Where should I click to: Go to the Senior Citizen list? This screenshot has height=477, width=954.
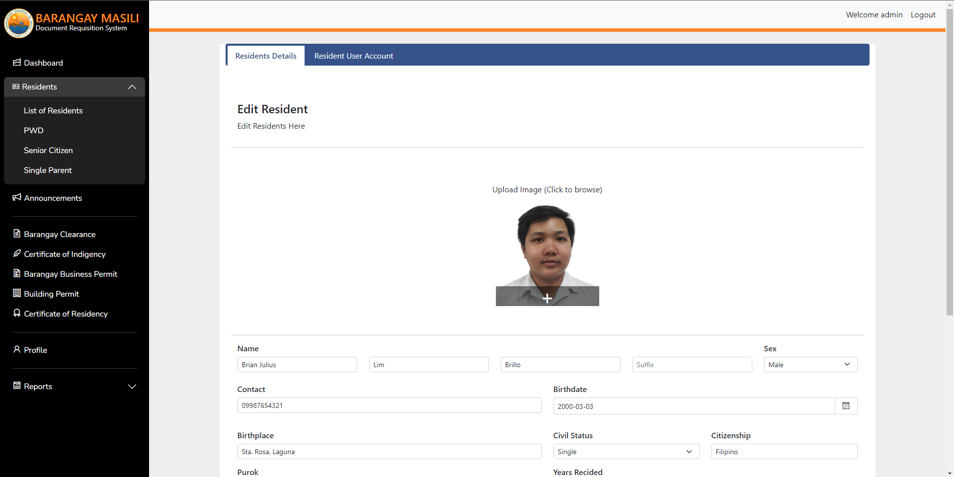coord(48,151)
